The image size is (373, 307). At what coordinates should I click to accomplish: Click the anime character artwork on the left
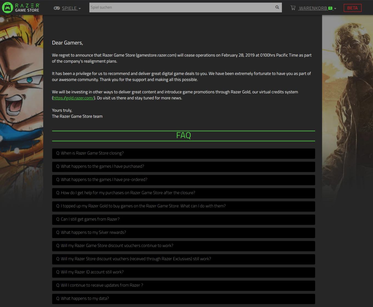[21, 110]
